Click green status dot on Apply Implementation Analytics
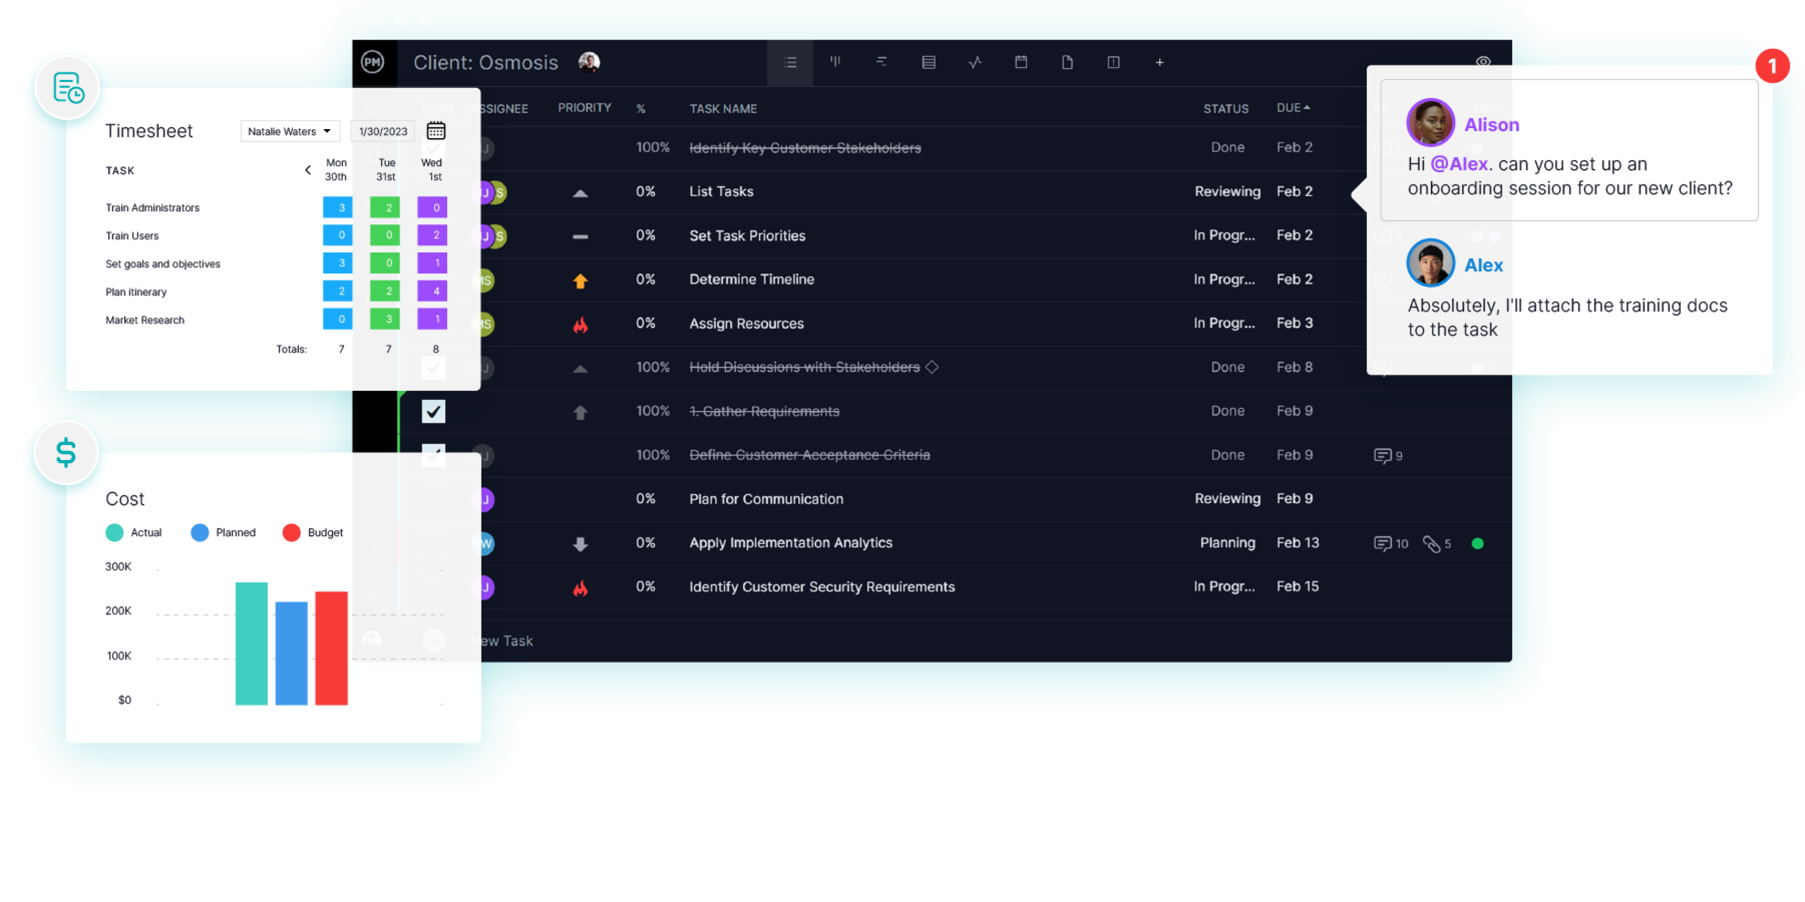 tap(1477, 543)
